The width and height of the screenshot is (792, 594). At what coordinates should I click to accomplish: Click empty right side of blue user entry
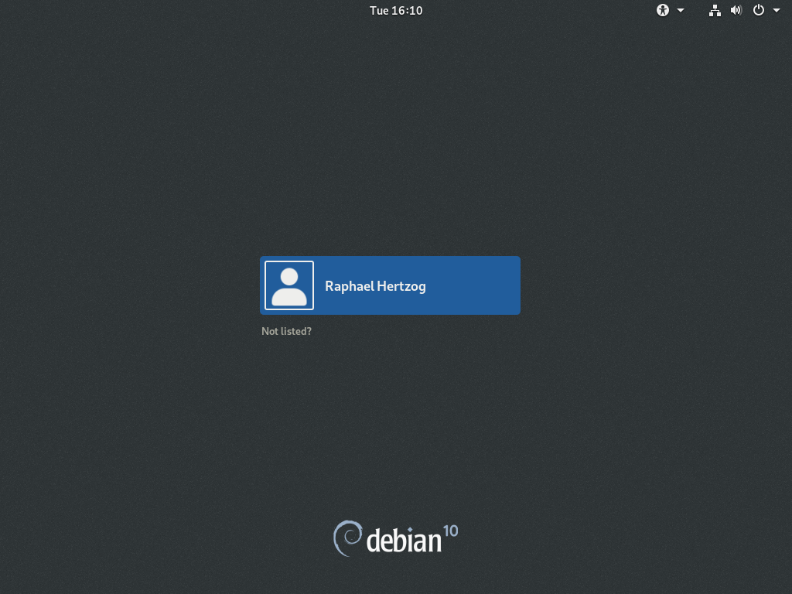pos(480,285)
